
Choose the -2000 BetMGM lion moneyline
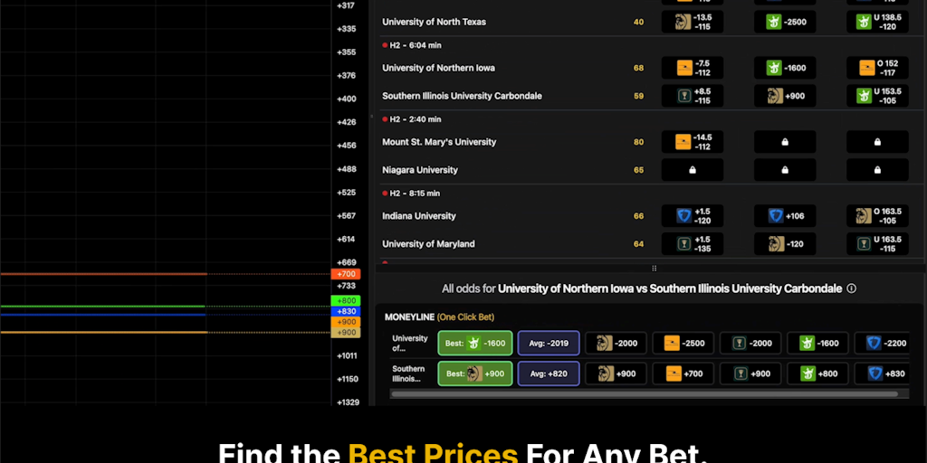coord(616,343)
